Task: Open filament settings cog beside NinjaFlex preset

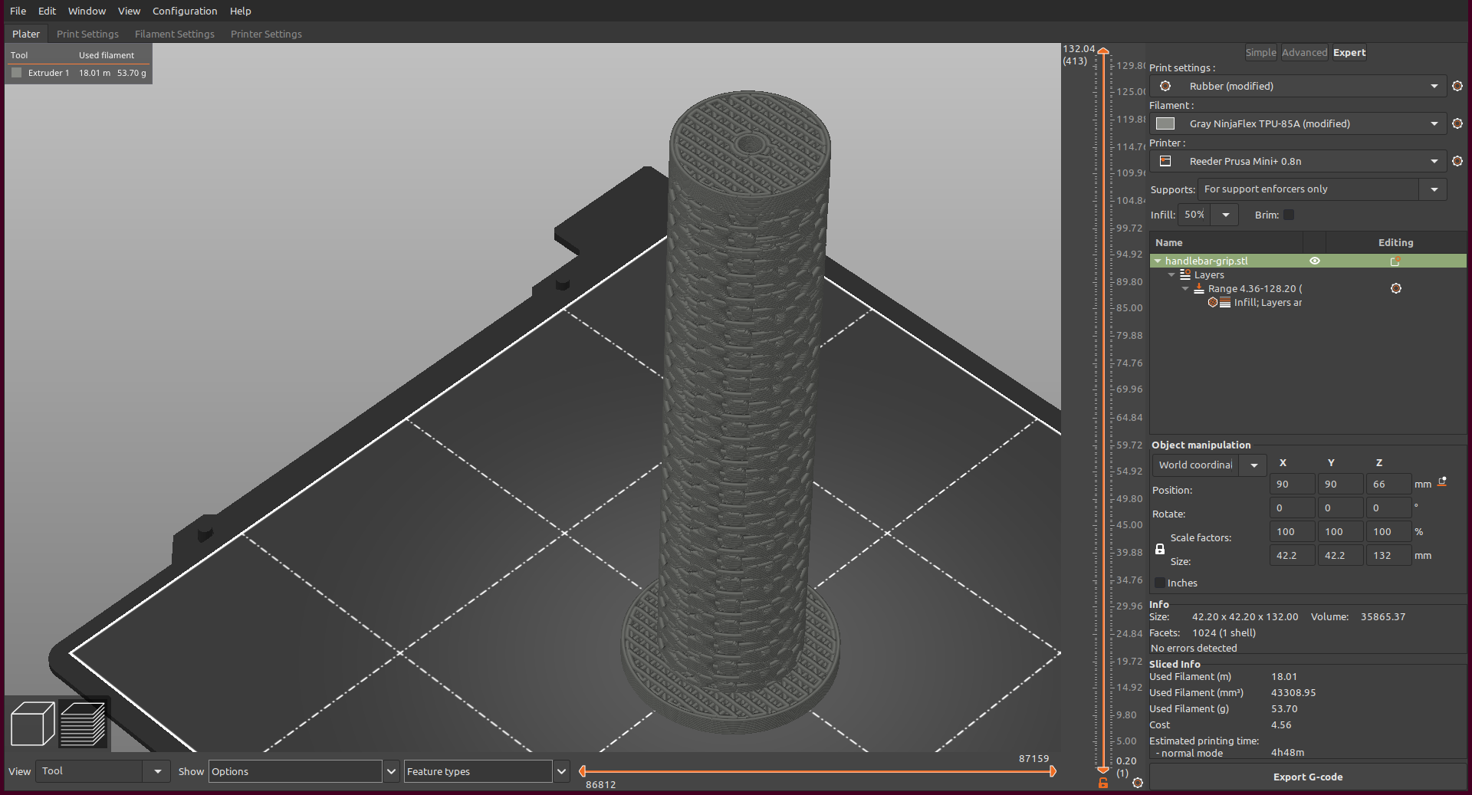Action: coord(1457,123)
